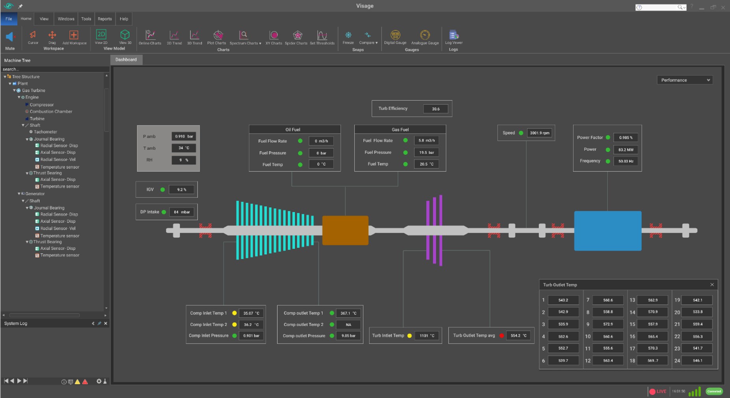Click the title bar search box
The image size is (730, 398).
[661, 7]
